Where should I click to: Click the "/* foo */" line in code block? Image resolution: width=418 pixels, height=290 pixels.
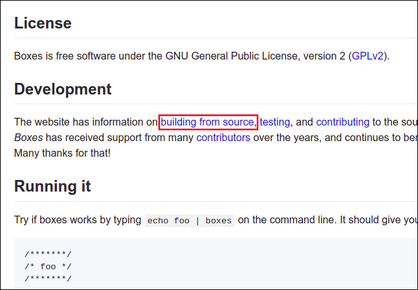(49, 266)
